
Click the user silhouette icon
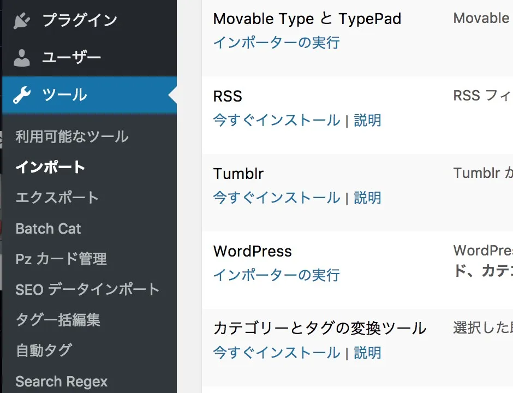[x=22, y=58]
